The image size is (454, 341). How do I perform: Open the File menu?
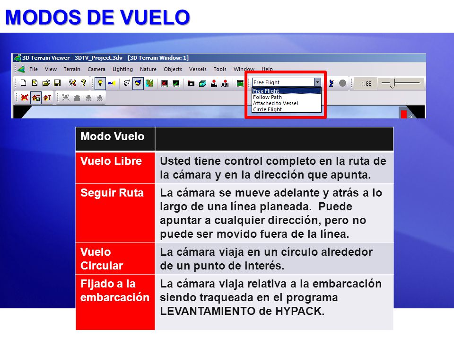coord(33,69)
